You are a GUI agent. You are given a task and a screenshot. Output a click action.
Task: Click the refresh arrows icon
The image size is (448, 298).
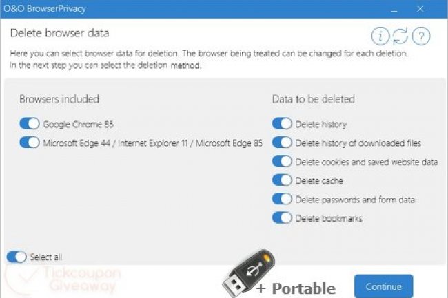point(400,36)
